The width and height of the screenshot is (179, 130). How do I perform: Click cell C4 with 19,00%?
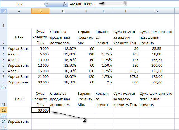pyautogui.click(x=63, y=54)
